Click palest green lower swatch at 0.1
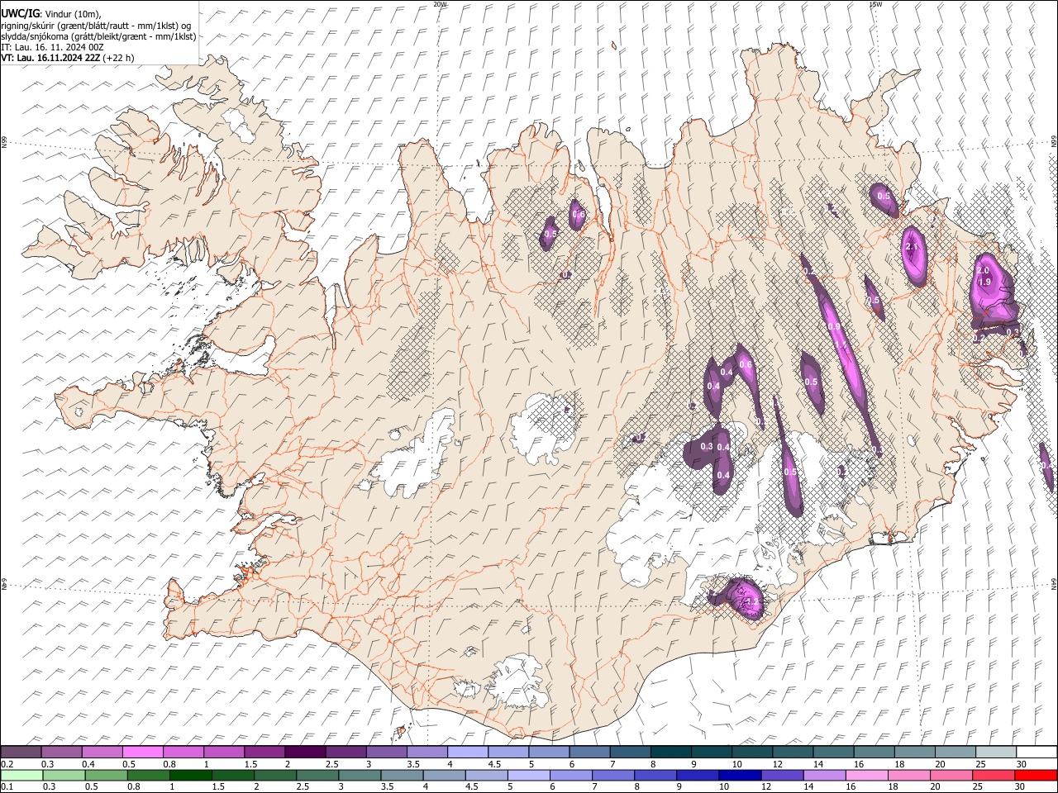 tap(22, 776)
